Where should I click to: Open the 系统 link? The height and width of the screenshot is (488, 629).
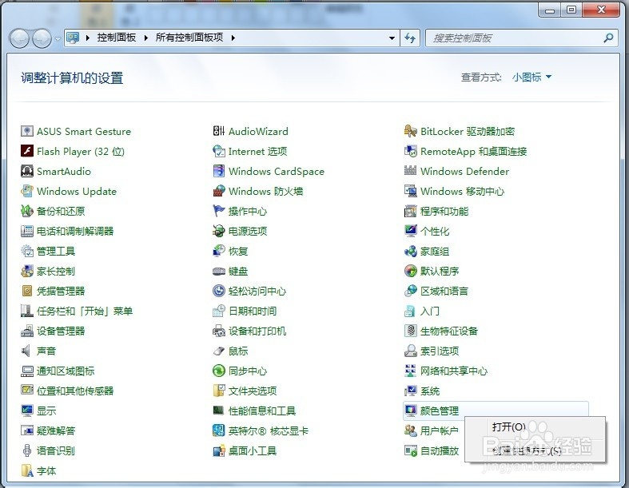click(430, 391)
